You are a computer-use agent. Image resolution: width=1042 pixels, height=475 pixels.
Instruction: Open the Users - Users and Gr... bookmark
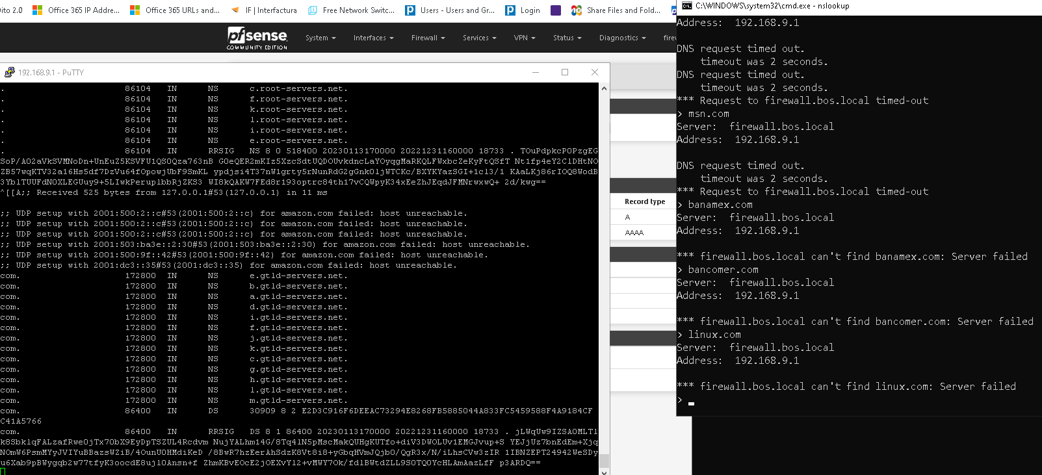(450, 10)
